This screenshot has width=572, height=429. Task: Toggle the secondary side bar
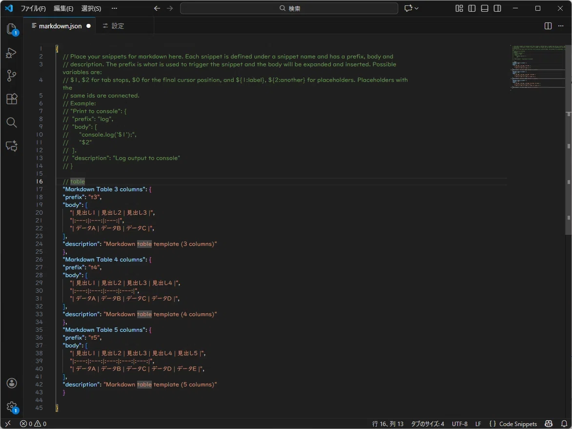point(497,8)
